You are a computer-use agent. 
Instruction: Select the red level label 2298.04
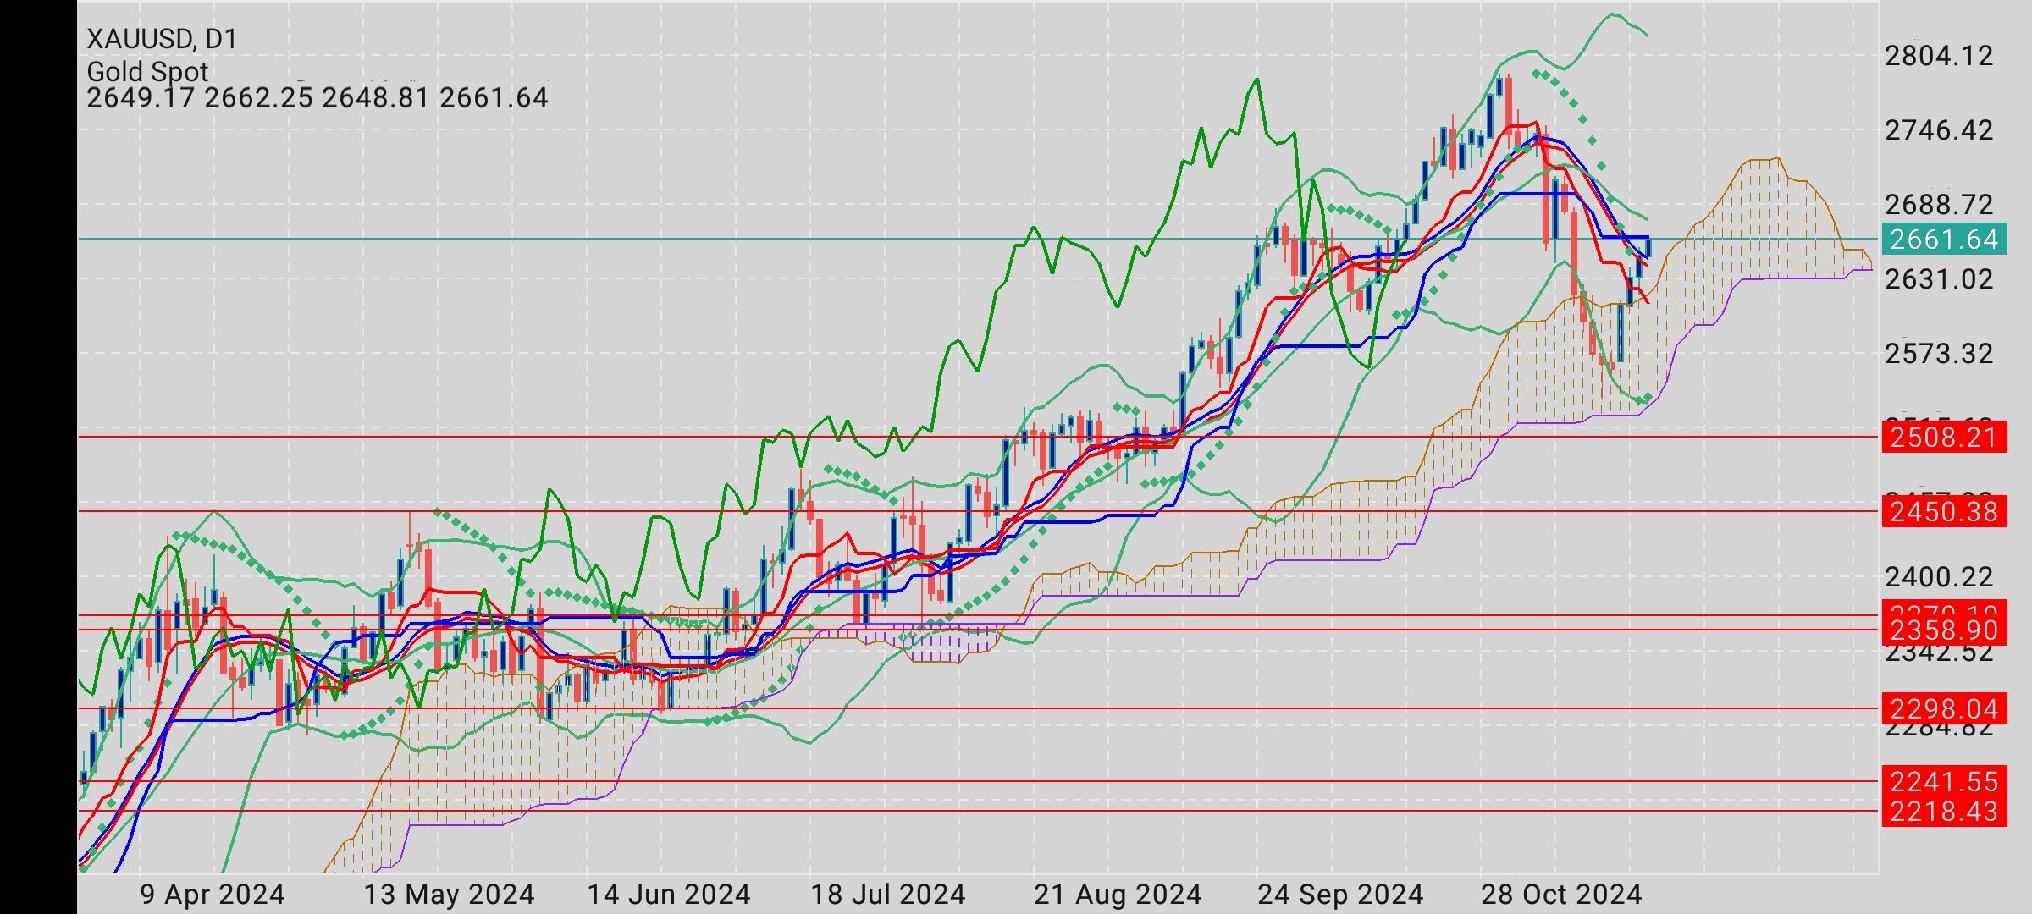1944,708
